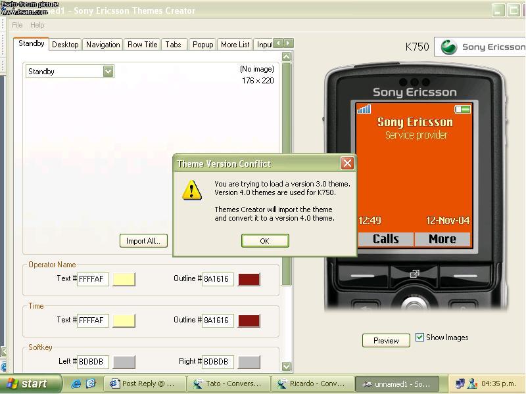The height and width of the screenshot is (394, 526).
Task: Click the Import All... button
Action: point(143,240)
